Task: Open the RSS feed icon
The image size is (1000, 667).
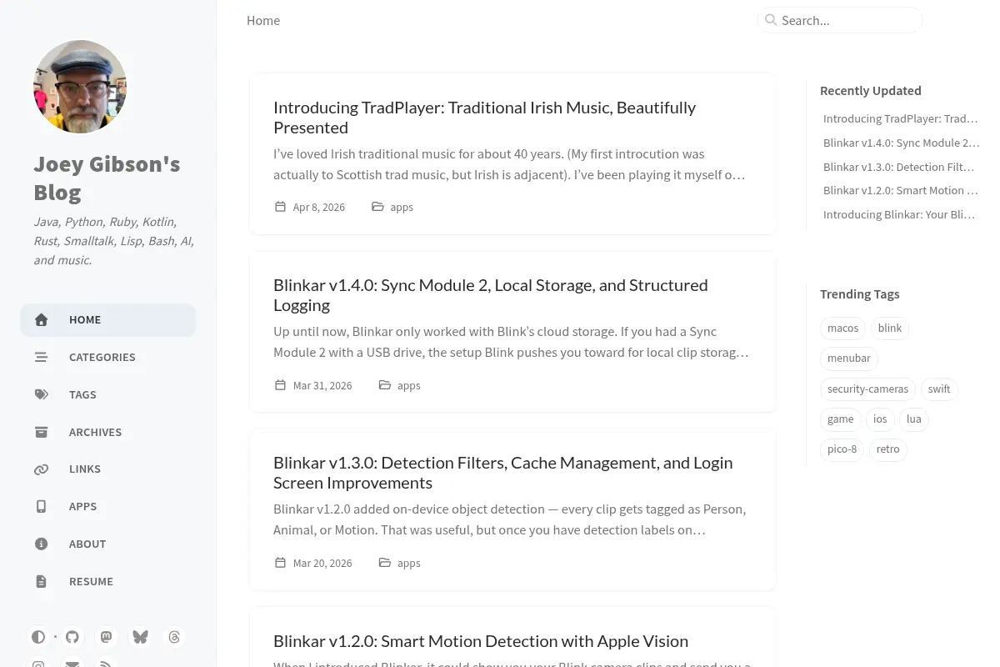Action: (106, 664)
